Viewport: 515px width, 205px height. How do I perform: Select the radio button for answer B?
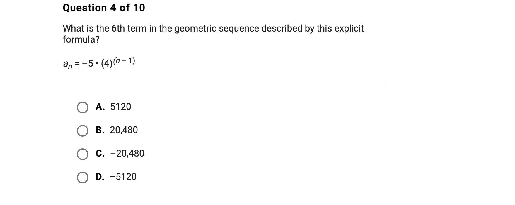point(82,131)
